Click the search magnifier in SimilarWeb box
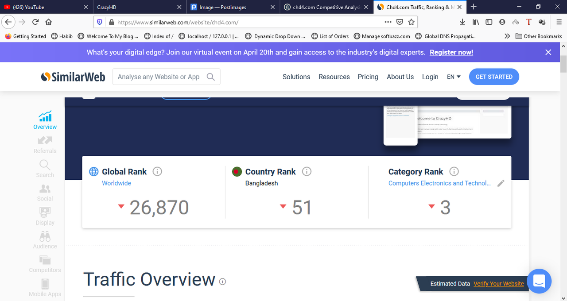Viewport: 567px width, 301px height. [x=211, y=77]
